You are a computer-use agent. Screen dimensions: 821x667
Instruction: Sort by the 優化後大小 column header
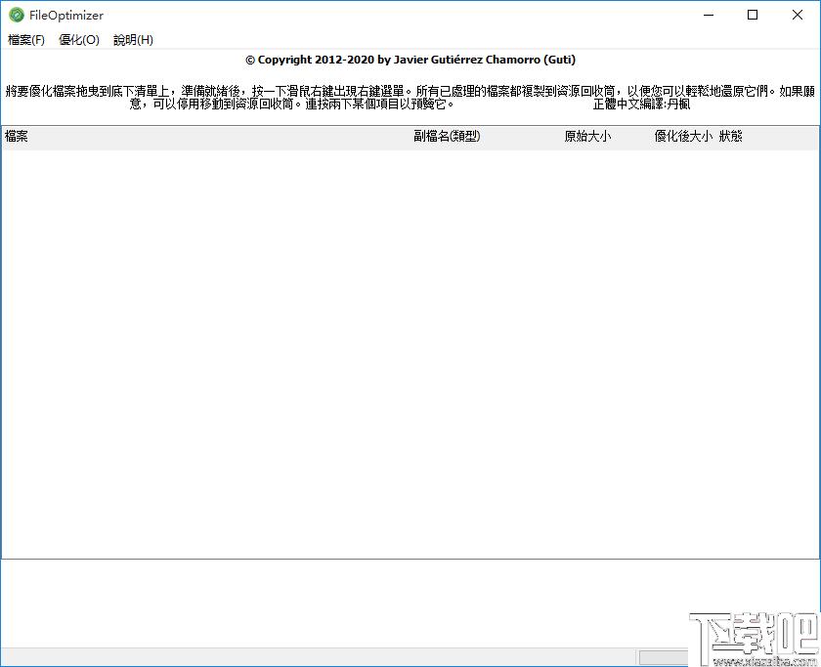click(684, 137)
